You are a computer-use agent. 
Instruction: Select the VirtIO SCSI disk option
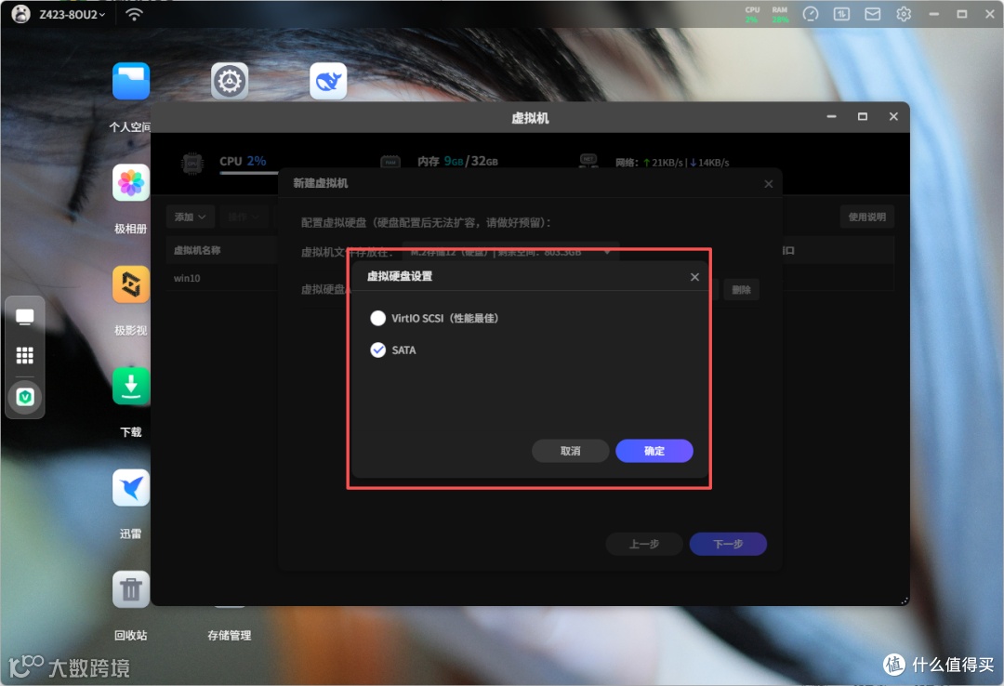[378, 318]
